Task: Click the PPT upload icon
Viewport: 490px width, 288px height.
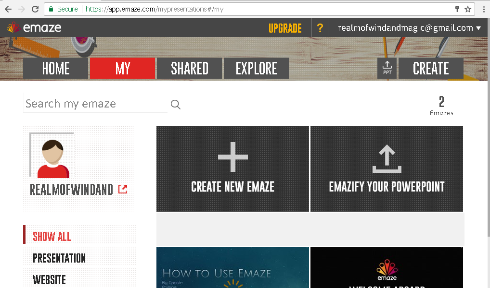Action: (387, 68)
